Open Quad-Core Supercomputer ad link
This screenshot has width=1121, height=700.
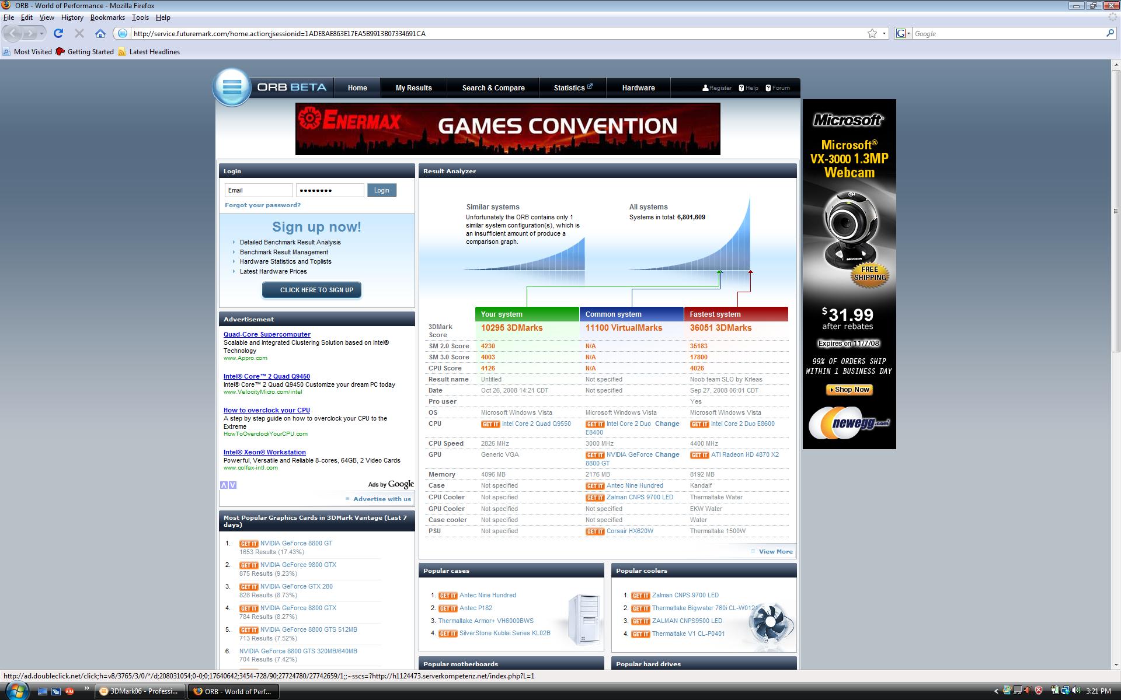(267, 335)
